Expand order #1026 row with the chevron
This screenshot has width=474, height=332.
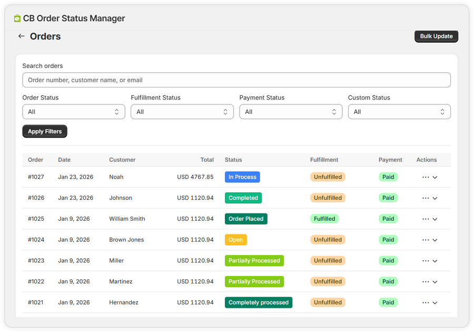click(435, 198)
